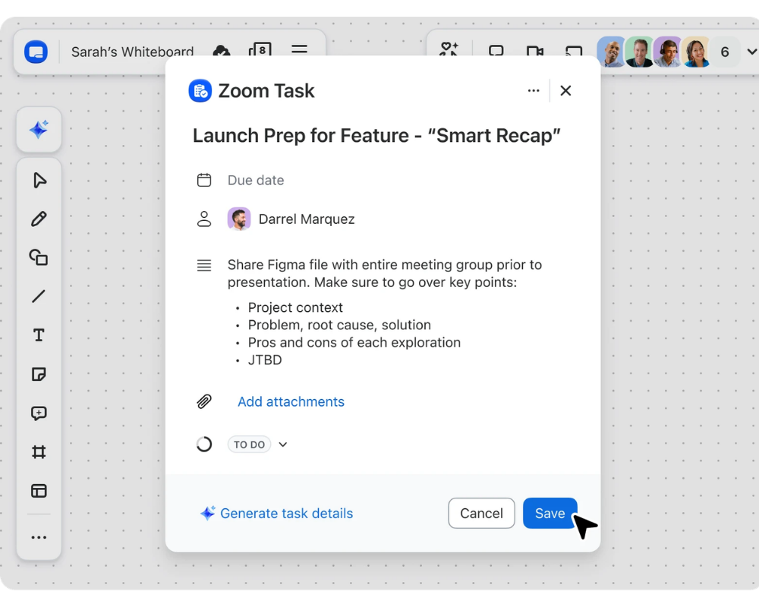The height and width of the screenshot is (607, 759).
Task: Select the Frame tool
Action: tap(39, 452)
